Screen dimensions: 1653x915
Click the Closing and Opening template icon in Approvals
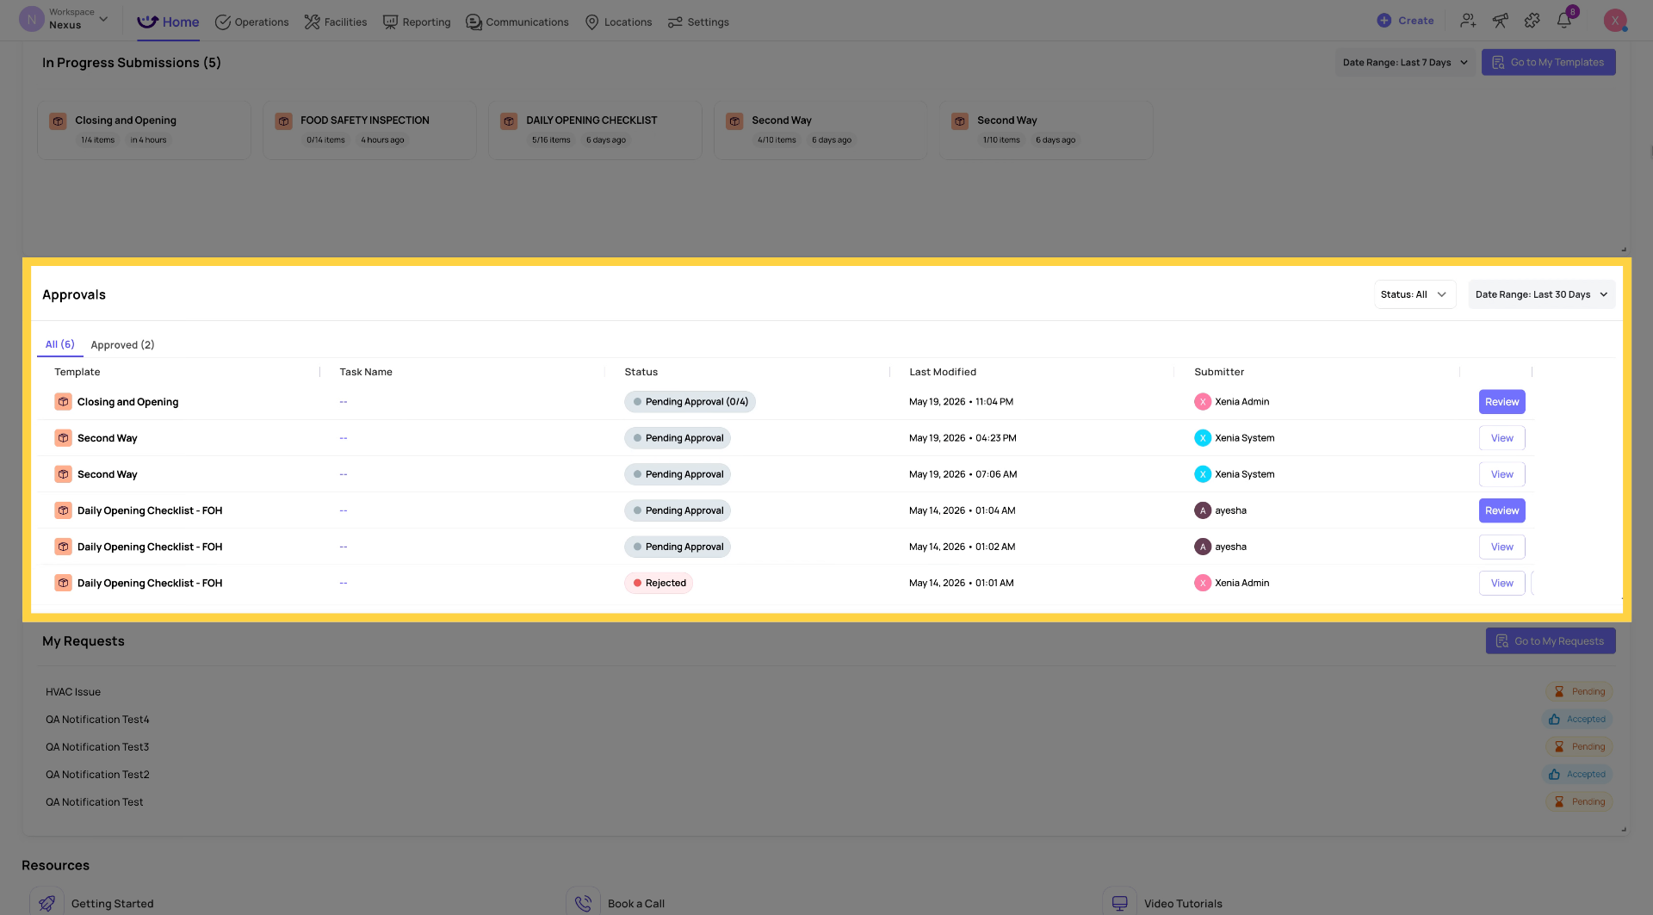(x=63, y=402)
